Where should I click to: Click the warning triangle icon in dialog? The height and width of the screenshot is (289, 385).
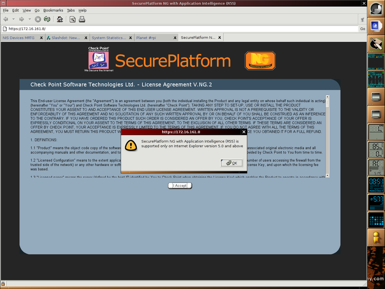[x=131, y=145]
